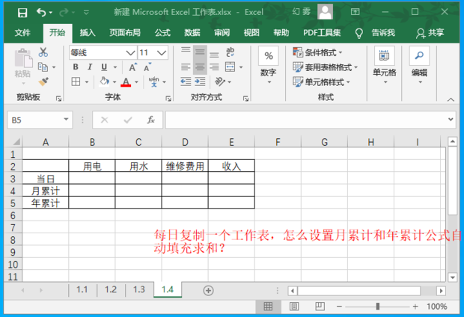Screen dimensions: 464x317
Task: Switch to Page Break Preview icon
Action: click(320, 307)
